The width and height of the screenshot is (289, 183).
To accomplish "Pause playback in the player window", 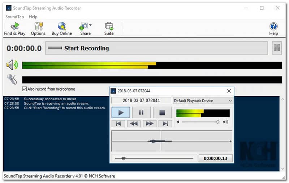I will pos(141,113).
